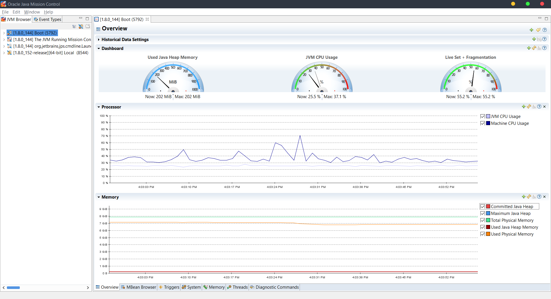
Task: Open help for the Memory chart
Action: pyautogui.click(x=539, y=197)
